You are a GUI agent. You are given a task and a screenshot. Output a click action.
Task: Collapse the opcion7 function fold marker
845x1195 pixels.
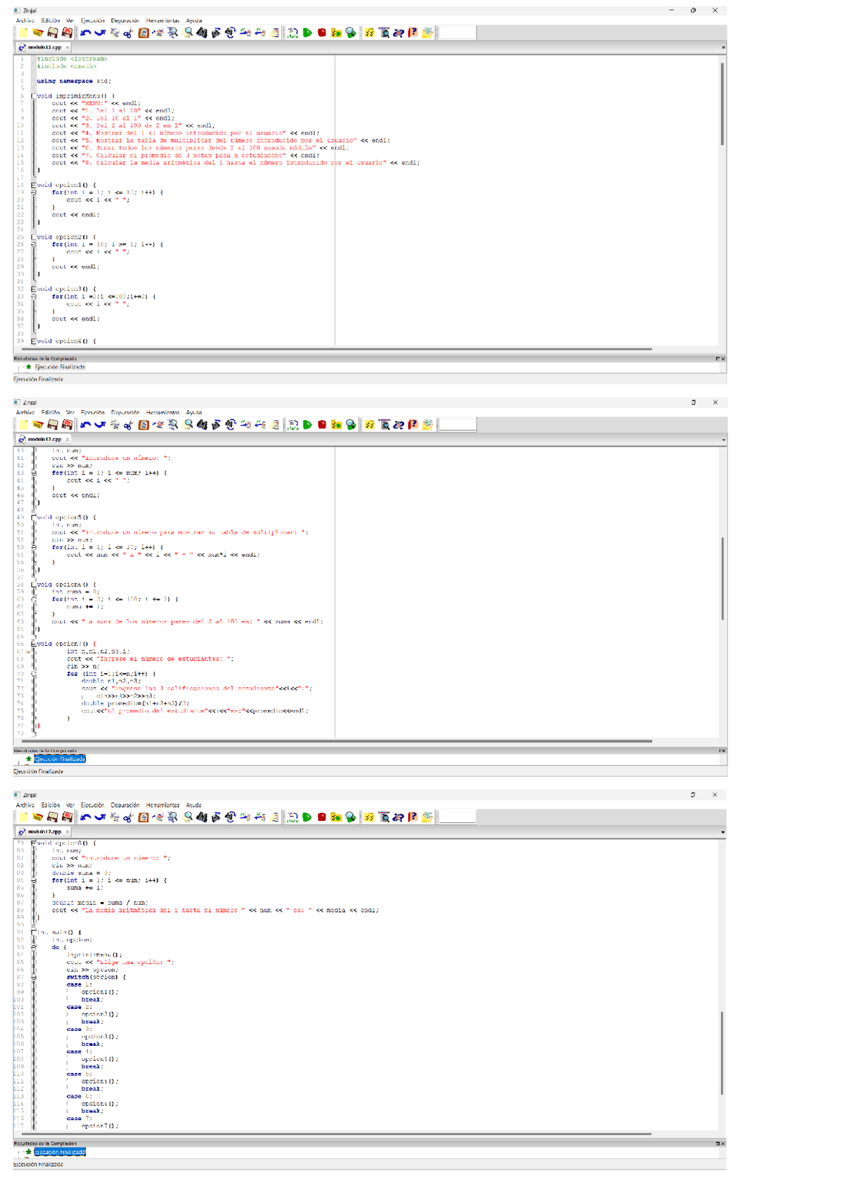pyautogui.click(x=34, y=644)
